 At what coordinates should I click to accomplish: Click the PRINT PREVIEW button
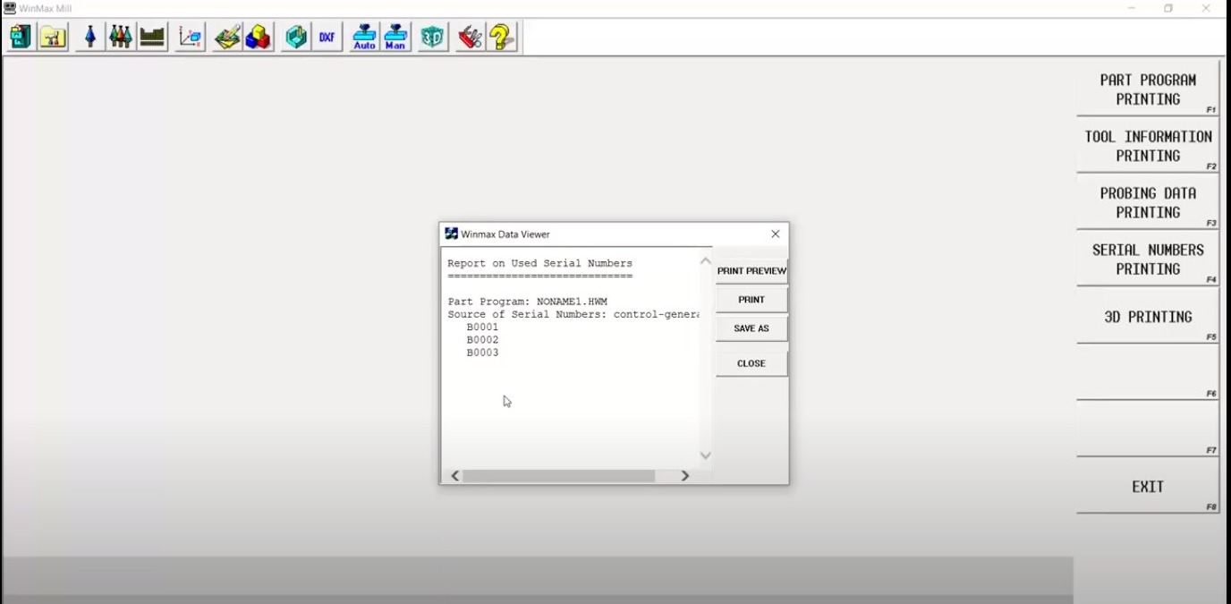pos(751,271)
